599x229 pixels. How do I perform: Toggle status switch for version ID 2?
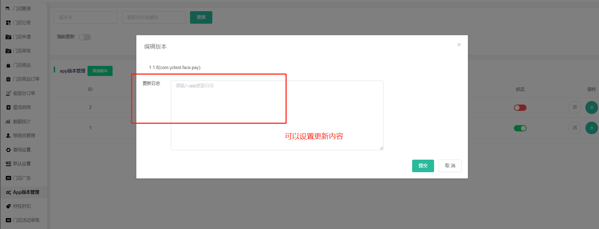point(520,108)
